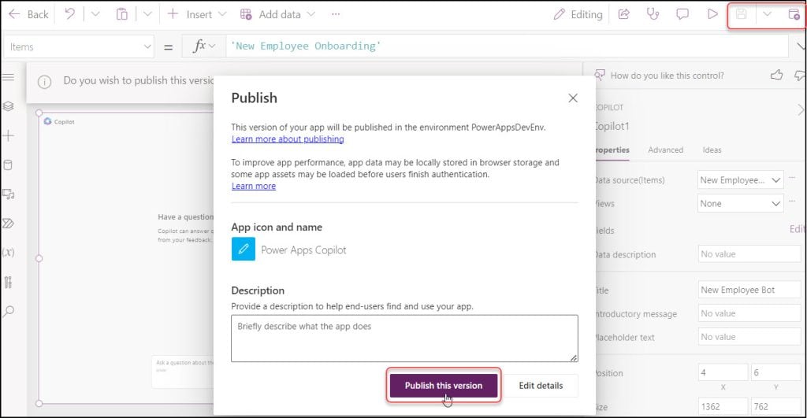
Task: Click the Search magnifier icon in sidebar
Action: point(8,311)
